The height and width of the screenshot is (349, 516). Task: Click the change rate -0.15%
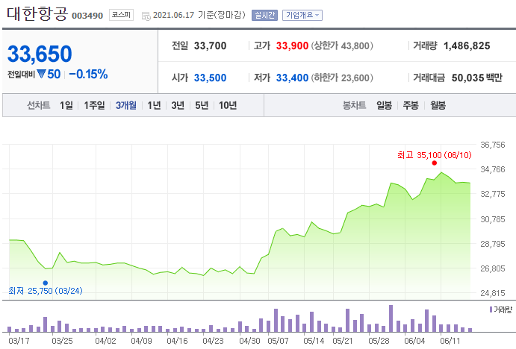tap(88, 75)
